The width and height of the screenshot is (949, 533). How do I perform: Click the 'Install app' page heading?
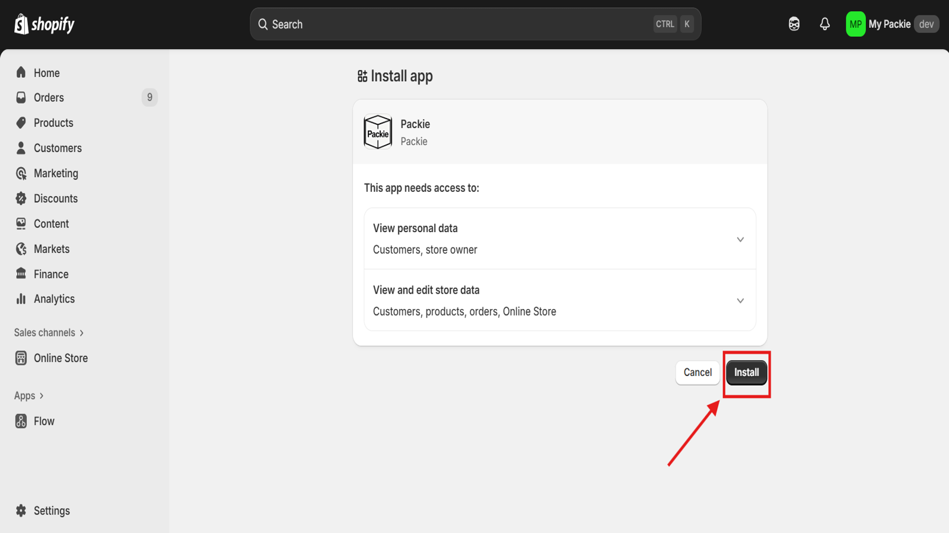(402, 76)
